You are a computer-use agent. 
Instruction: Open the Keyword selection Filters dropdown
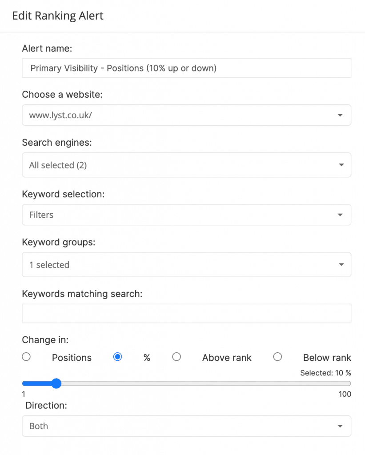[x=186, y=215]
